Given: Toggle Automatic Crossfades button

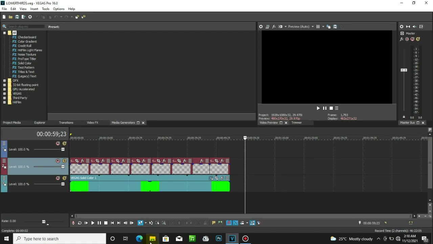Looking at the screenshot, I should click(x=235, y=223).
